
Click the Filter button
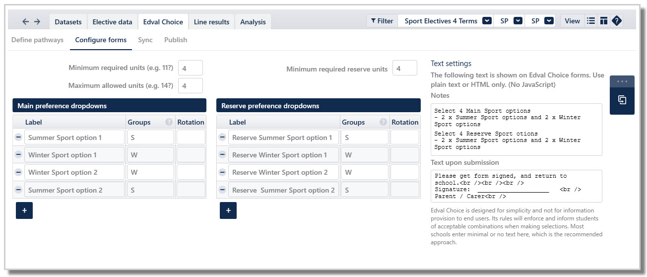(x=382, y=21)
